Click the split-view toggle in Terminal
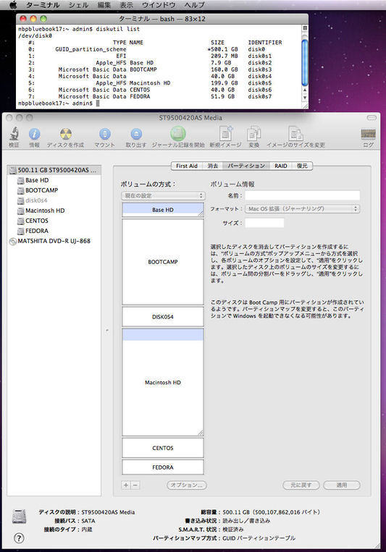 coord(305,28)
